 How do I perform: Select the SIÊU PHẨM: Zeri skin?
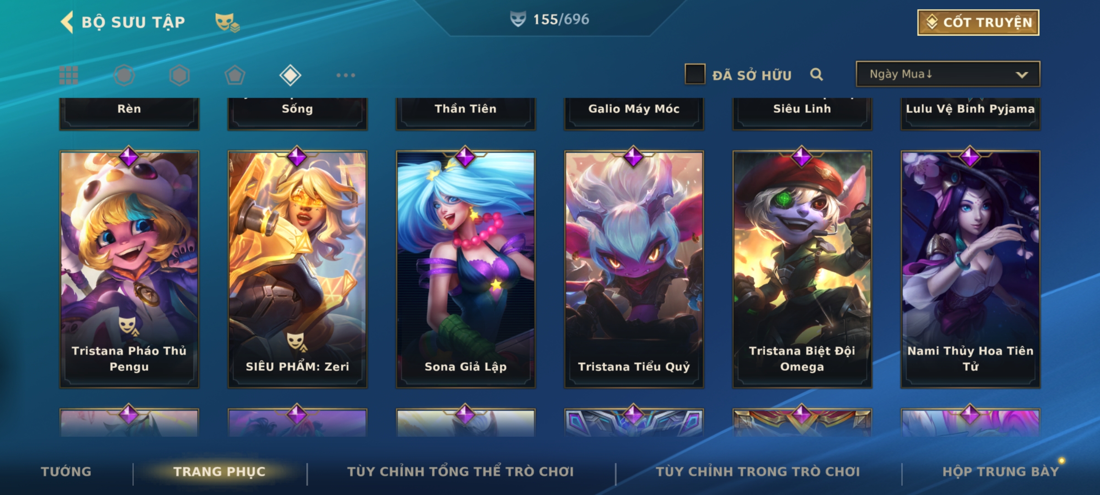[297, 269]
